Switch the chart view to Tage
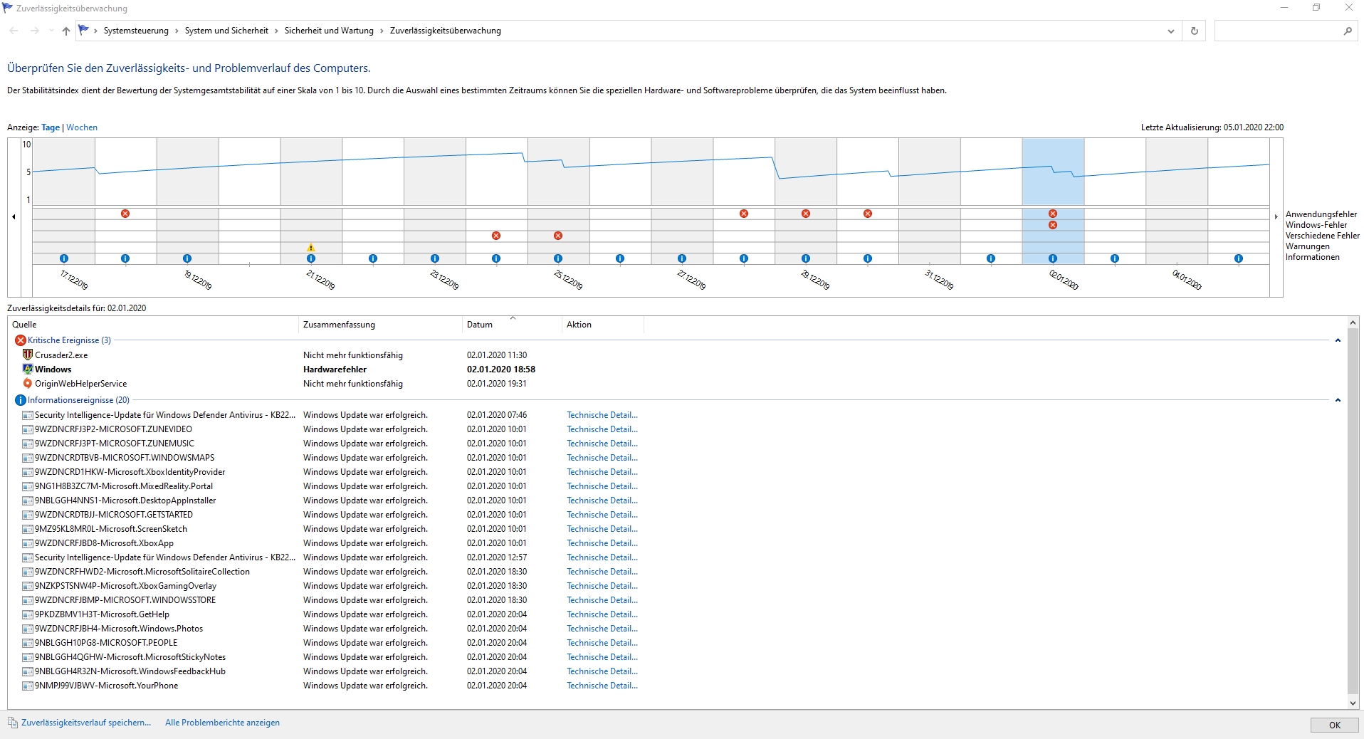The height and width of the screenshot is (739, 1364). (51, 127)
